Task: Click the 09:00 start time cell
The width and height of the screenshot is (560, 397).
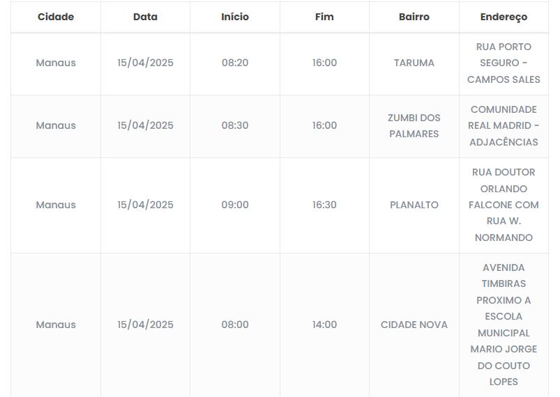Action: click(x=235, y=205)
